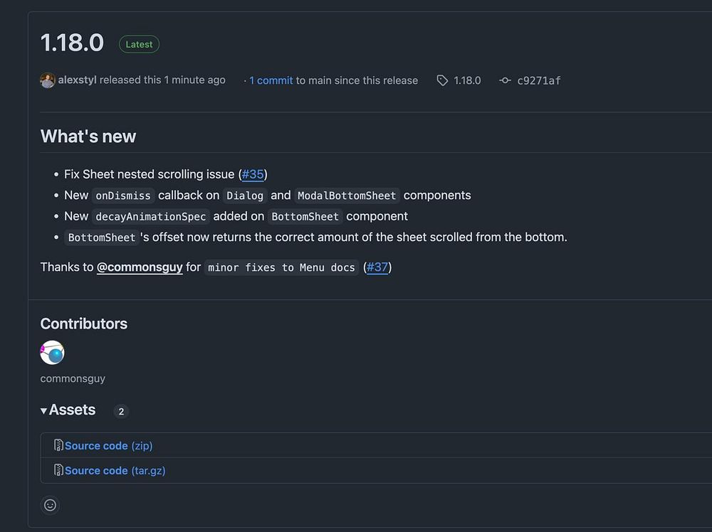This screenshot has width=712, height=532.
Task: Click the 1.18.0 tag label
Action: click(467, 80)
